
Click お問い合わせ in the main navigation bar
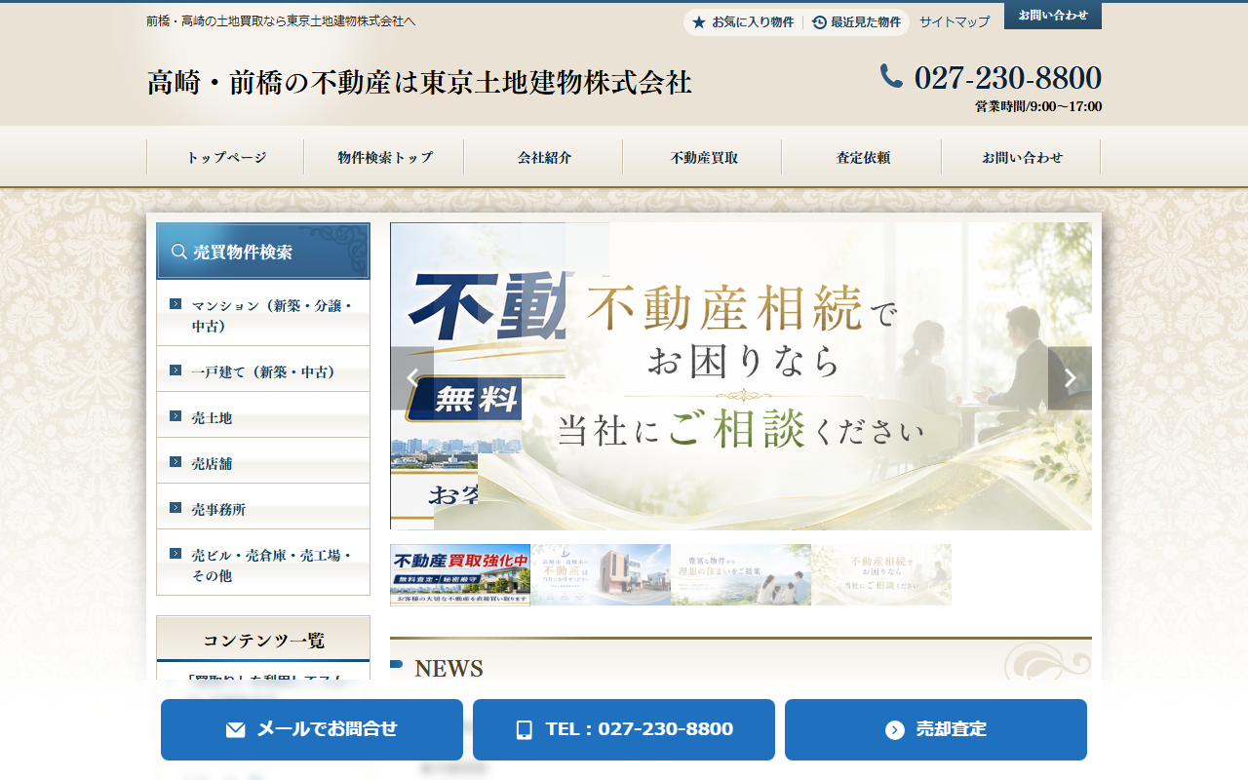tap(1022, 157)
